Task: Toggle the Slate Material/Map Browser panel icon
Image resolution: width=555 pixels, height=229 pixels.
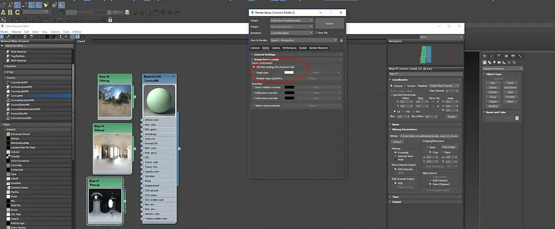Action: pyautogui.click(x=72, y=37)
